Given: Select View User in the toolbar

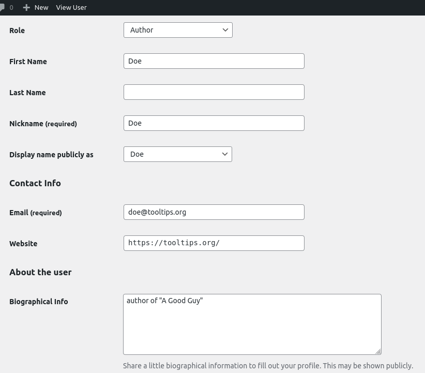Looking at the screenshot, I should 71,7.
